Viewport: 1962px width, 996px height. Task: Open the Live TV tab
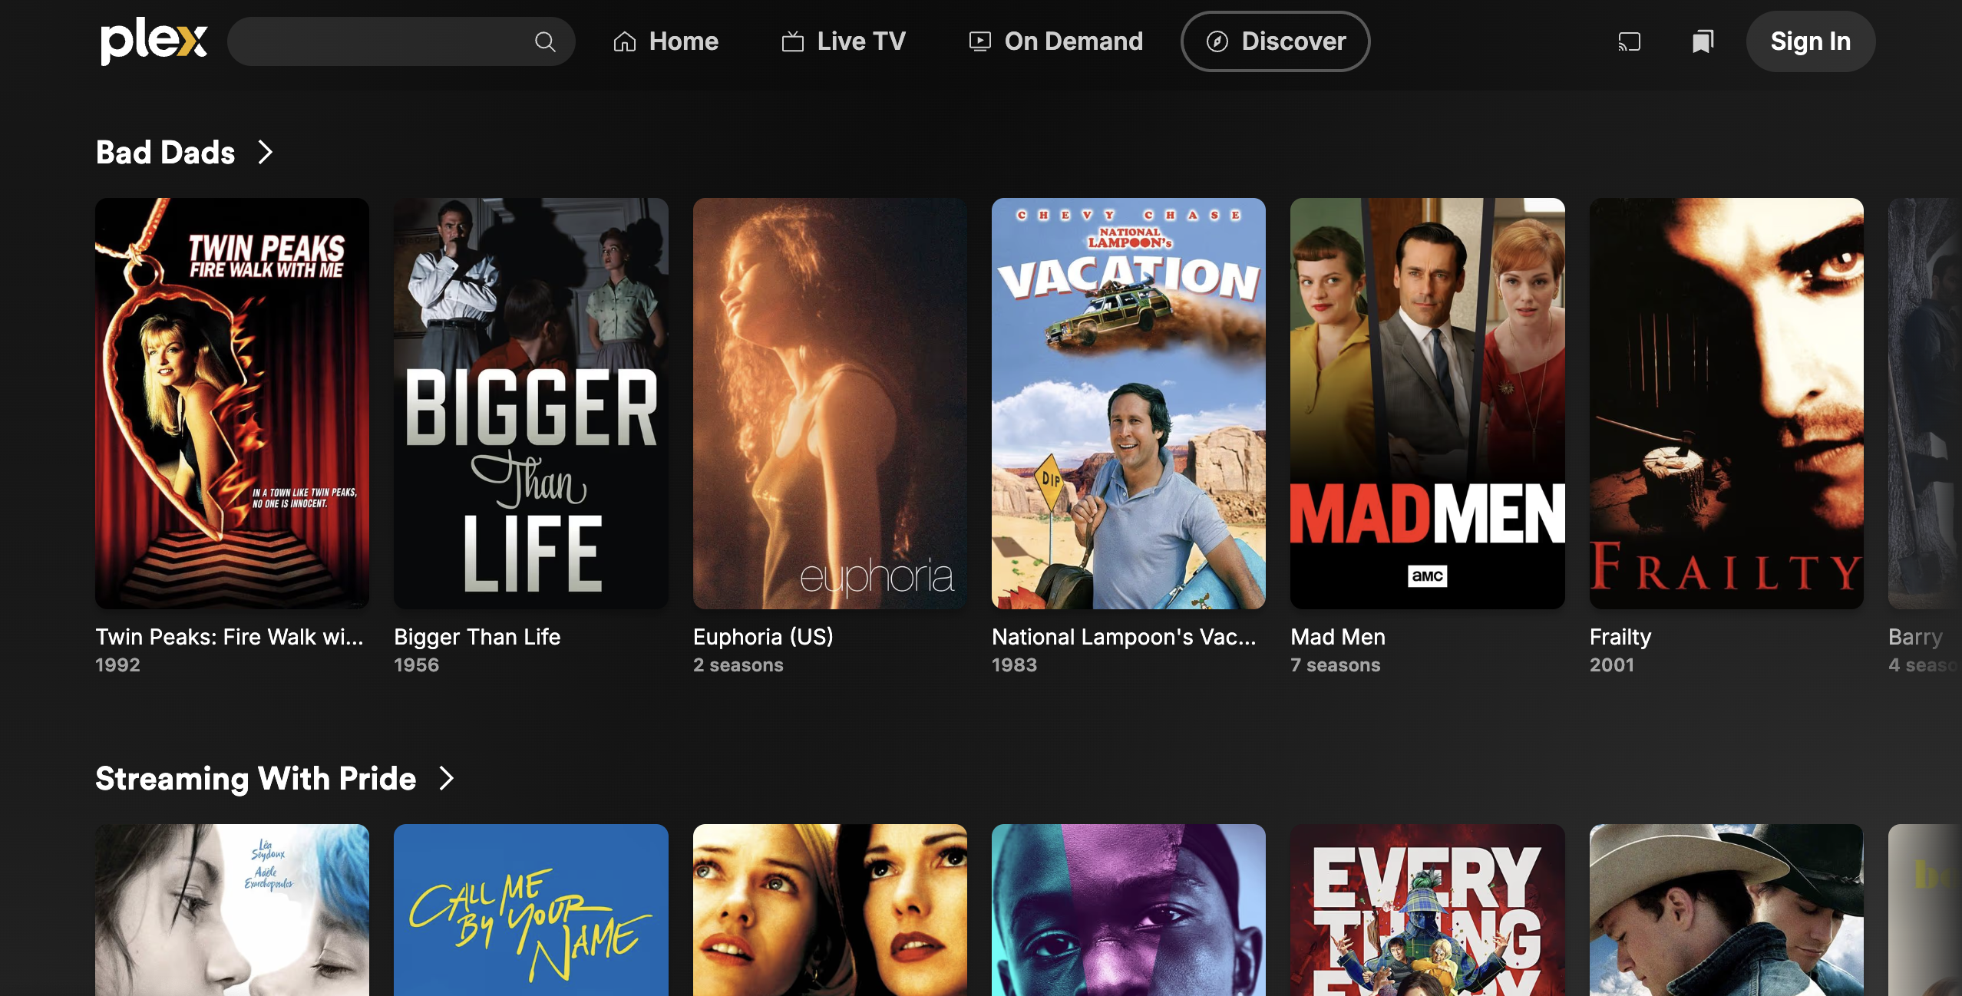(844, 41)
